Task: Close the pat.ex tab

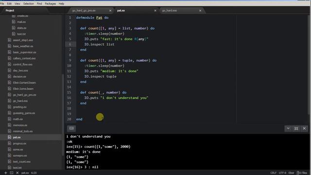Action: pyautogui.click(x=155, y=11)
